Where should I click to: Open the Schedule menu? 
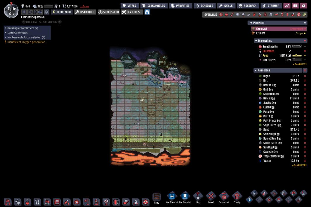(x=204, y=6)
